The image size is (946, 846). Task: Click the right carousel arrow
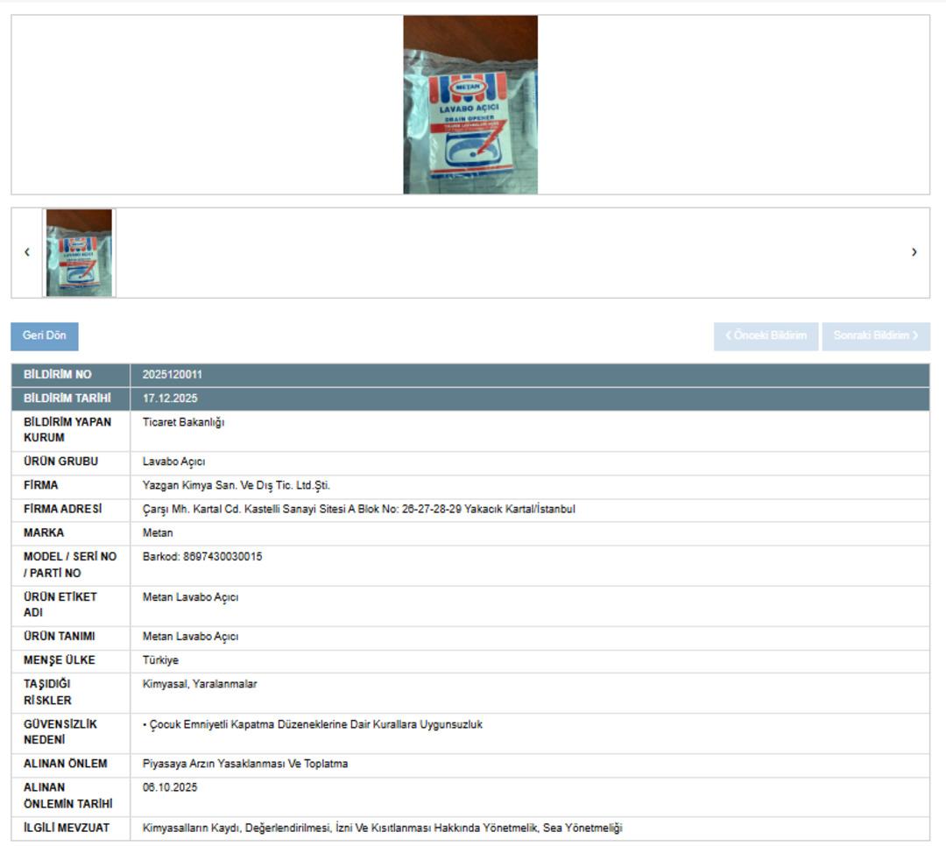[x=914, y=252]
